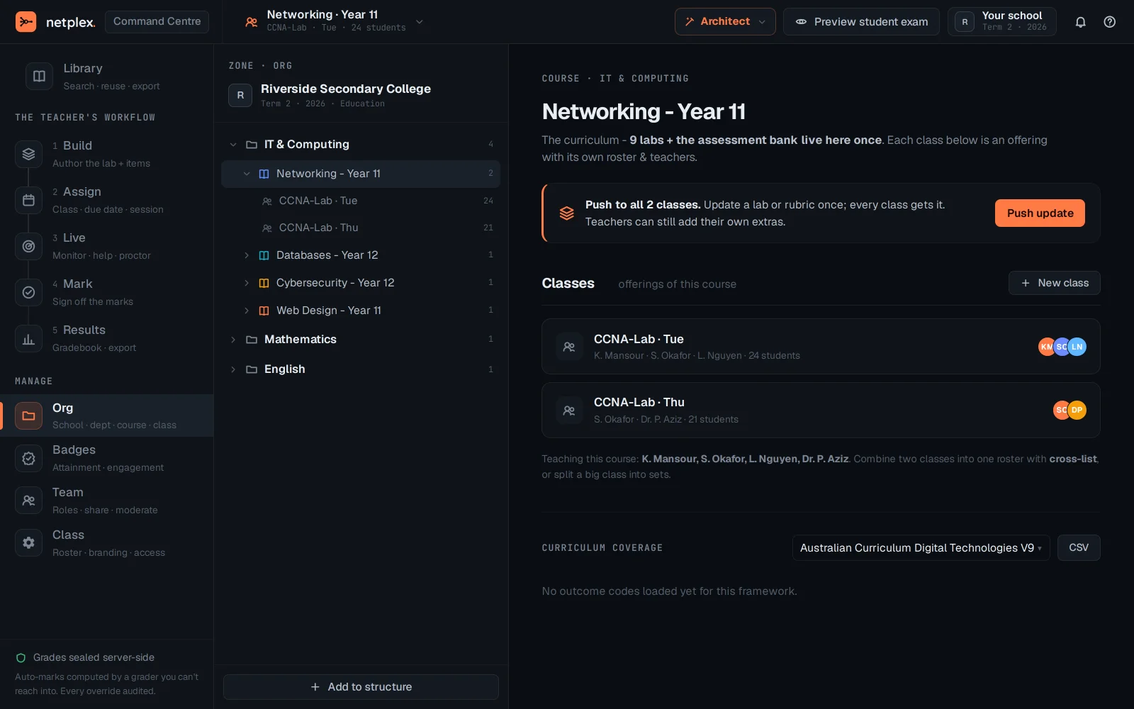
Task: Open the Architect role dropdown
Action: 725,22
